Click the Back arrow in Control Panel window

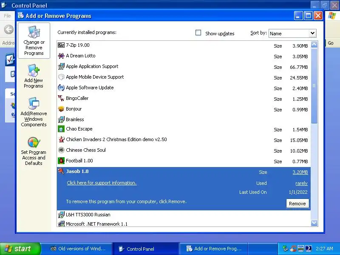(x=9, y=29)
